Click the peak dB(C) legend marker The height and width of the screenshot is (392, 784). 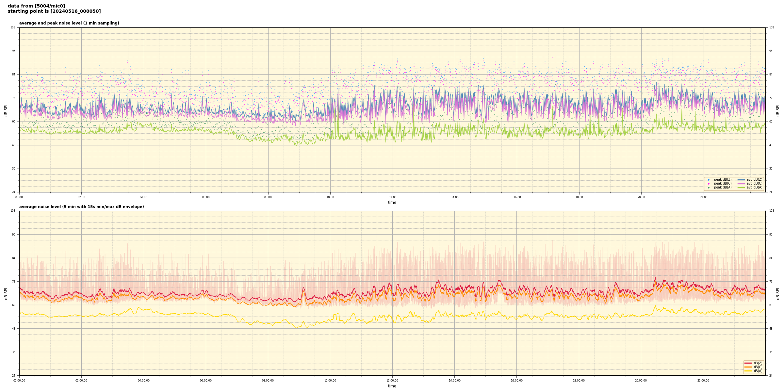709,184
